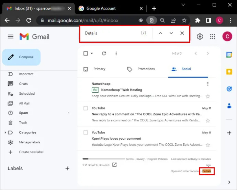
Task: Bookmark this page with the star icon
Action: pyautogui.click(x=184, y=20)
